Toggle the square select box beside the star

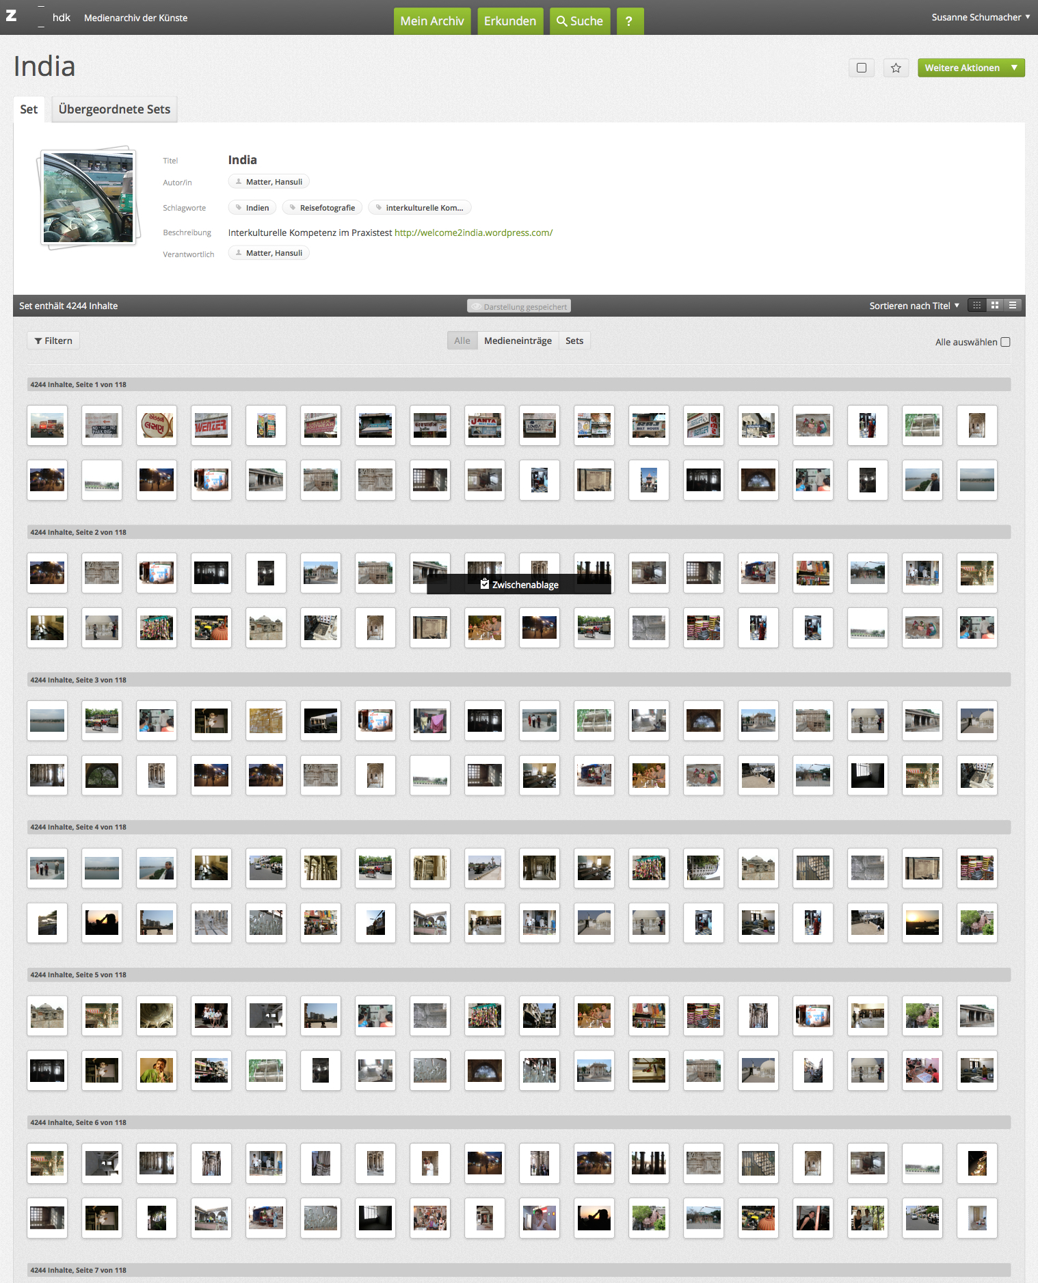pyautogui.click(x=862, y=68)
